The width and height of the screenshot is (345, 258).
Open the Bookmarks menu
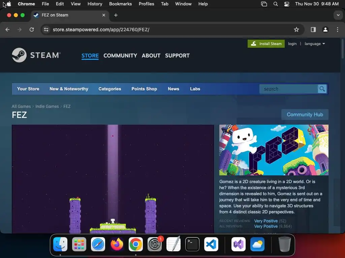tap(121, 4)
